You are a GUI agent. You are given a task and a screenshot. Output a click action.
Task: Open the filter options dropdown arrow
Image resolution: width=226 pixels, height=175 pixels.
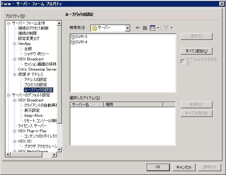point(172,28)
